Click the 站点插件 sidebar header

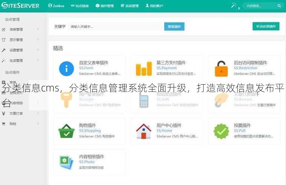coord(12,72)
